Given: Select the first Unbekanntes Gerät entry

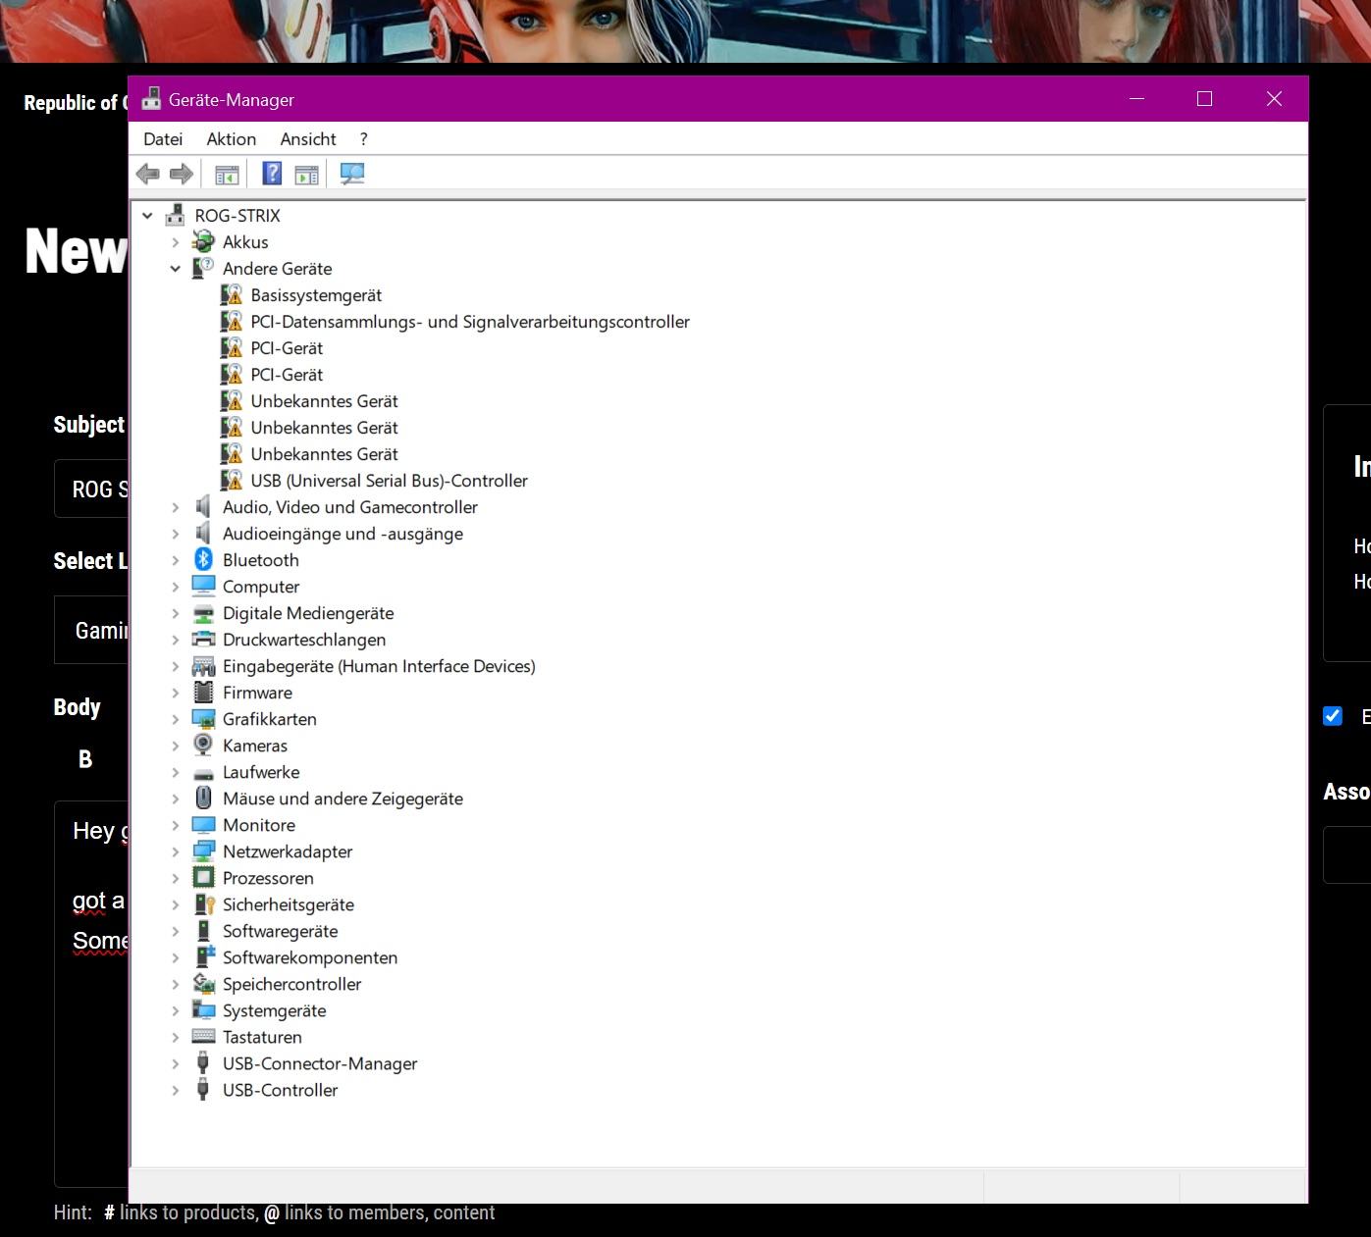Looking at the screenshot, I should click(324, 400).
